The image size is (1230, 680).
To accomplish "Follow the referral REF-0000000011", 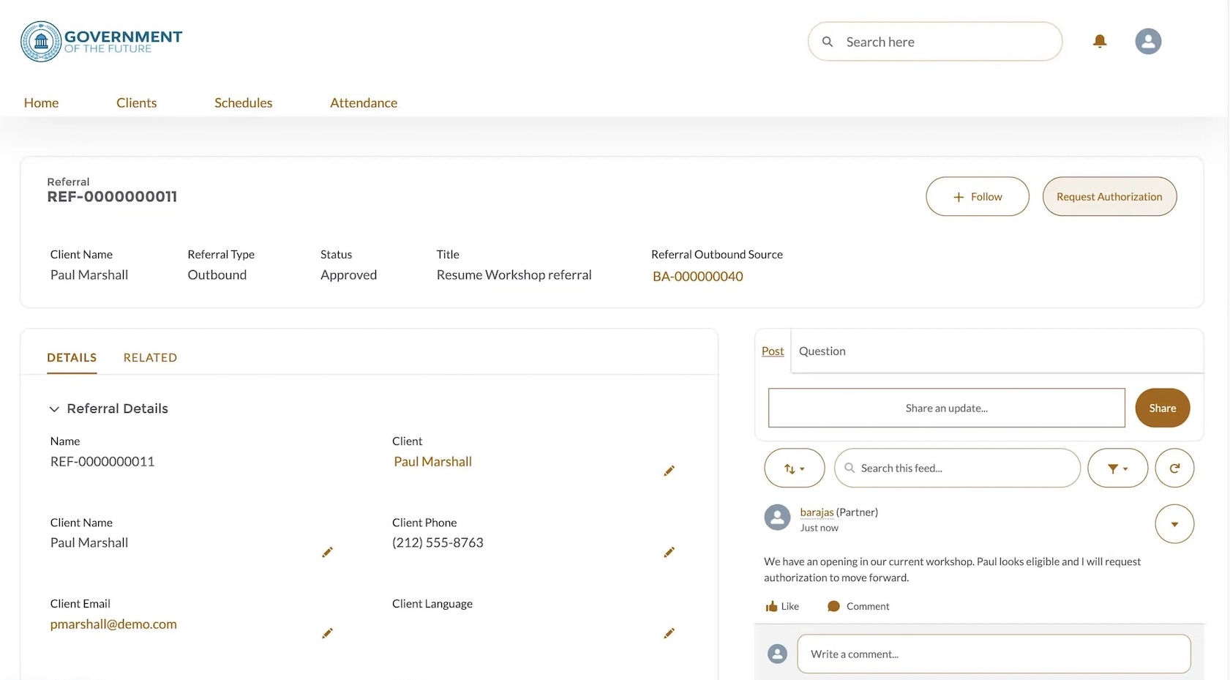I will pos(977,196).
